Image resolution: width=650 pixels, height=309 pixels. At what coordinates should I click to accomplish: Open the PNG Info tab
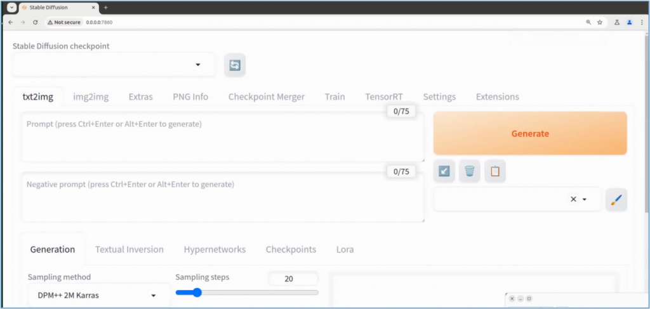[190, 97]
